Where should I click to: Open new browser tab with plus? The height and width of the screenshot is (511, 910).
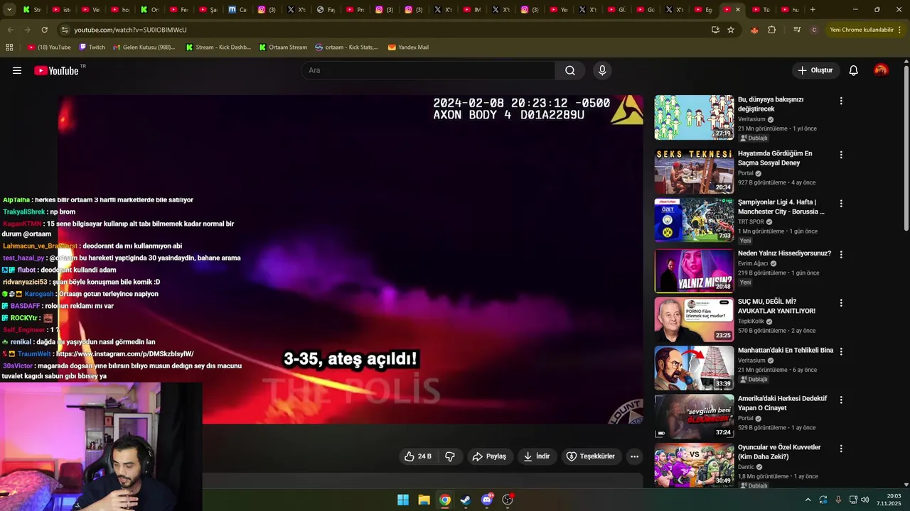[x=813, y=9]
